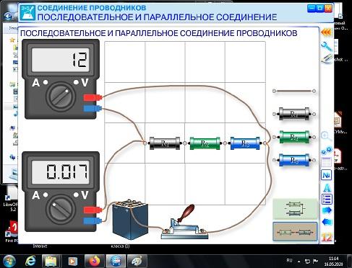Image resolution: width=352 pixels, height=268 pixels.
Task: Open the list contents icon
Action: coord(327,200)
